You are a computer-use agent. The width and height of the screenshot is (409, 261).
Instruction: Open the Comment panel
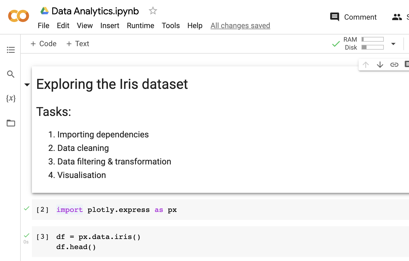tap(353, 17)
